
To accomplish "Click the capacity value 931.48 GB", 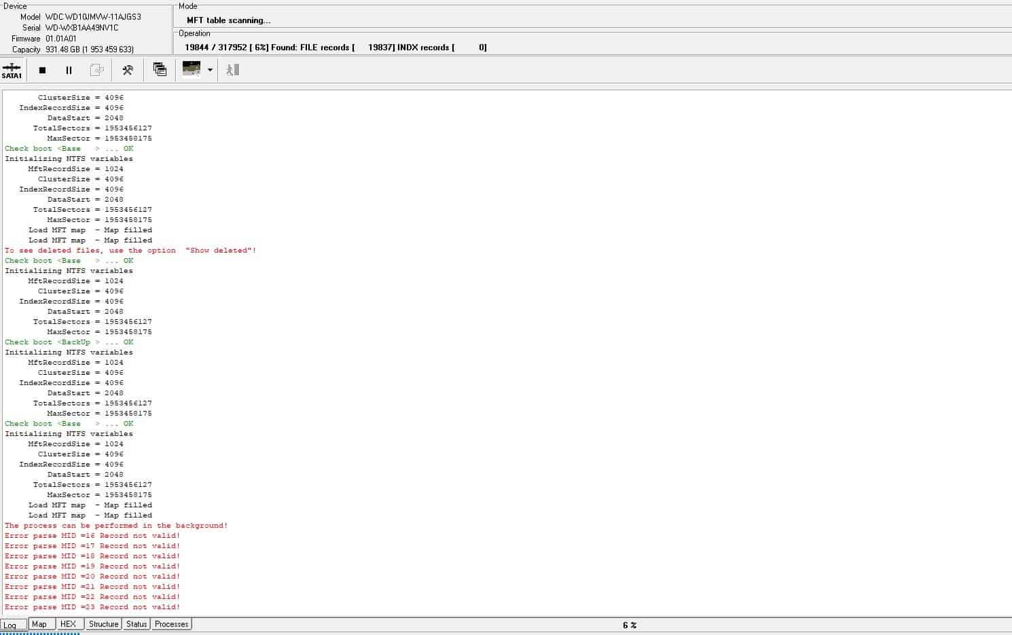I will 62,50.
